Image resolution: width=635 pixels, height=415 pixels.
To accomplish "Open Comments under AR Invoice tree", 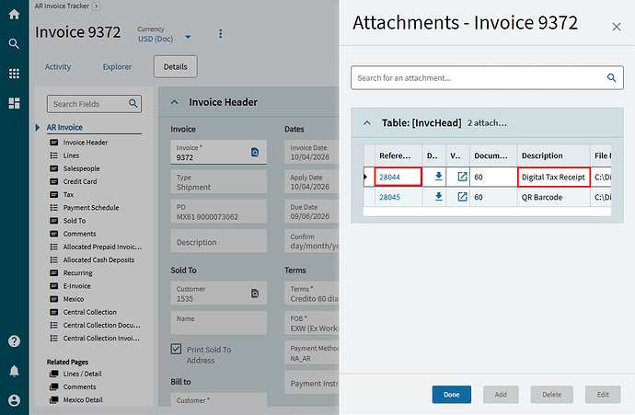I will point(80,234).
